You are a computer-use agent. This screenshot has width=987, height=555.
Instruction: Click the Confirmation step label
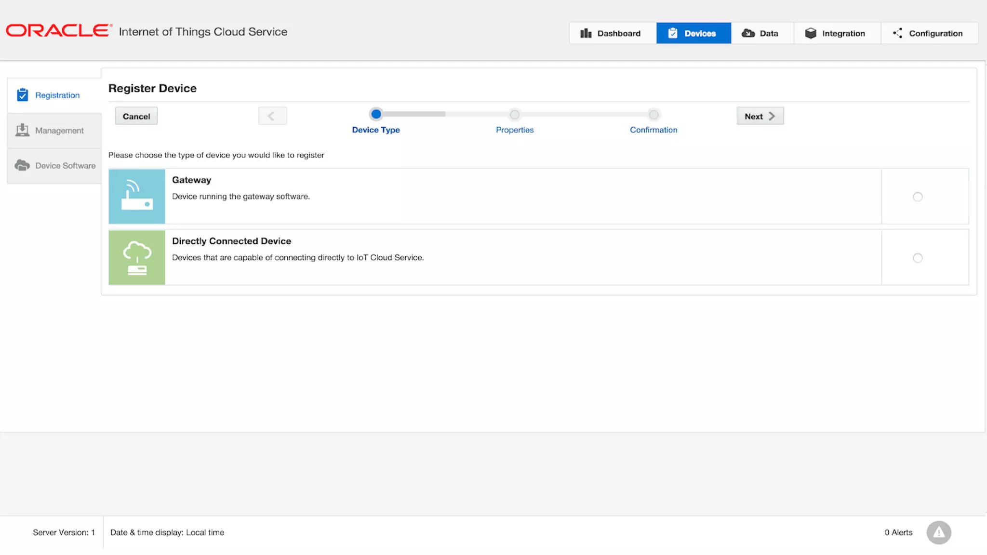click(x=654, y=130)
